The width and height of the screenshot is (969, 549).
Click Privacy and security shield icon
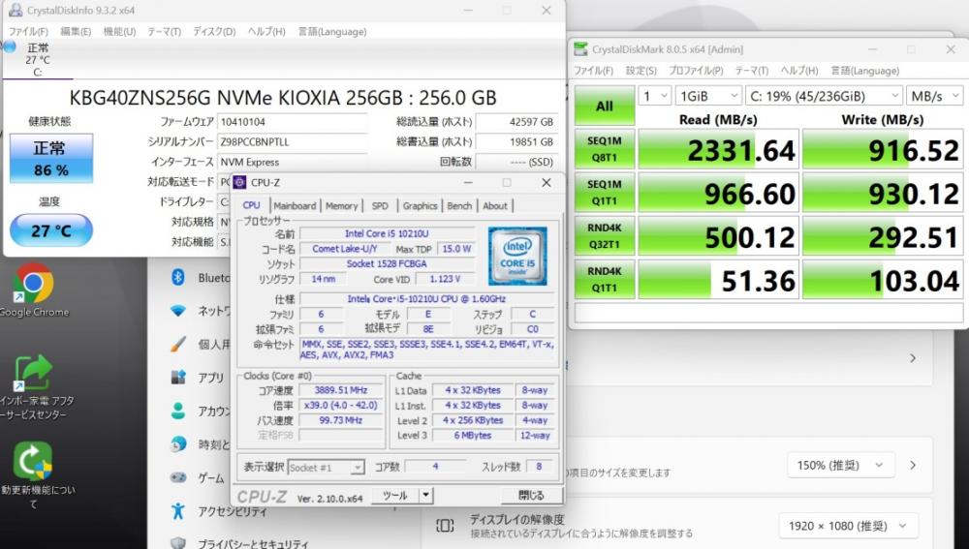coord(178,543)
